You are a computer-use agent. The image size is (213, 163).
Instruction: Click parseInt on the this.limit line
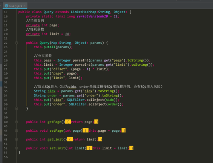pos(83,65)
